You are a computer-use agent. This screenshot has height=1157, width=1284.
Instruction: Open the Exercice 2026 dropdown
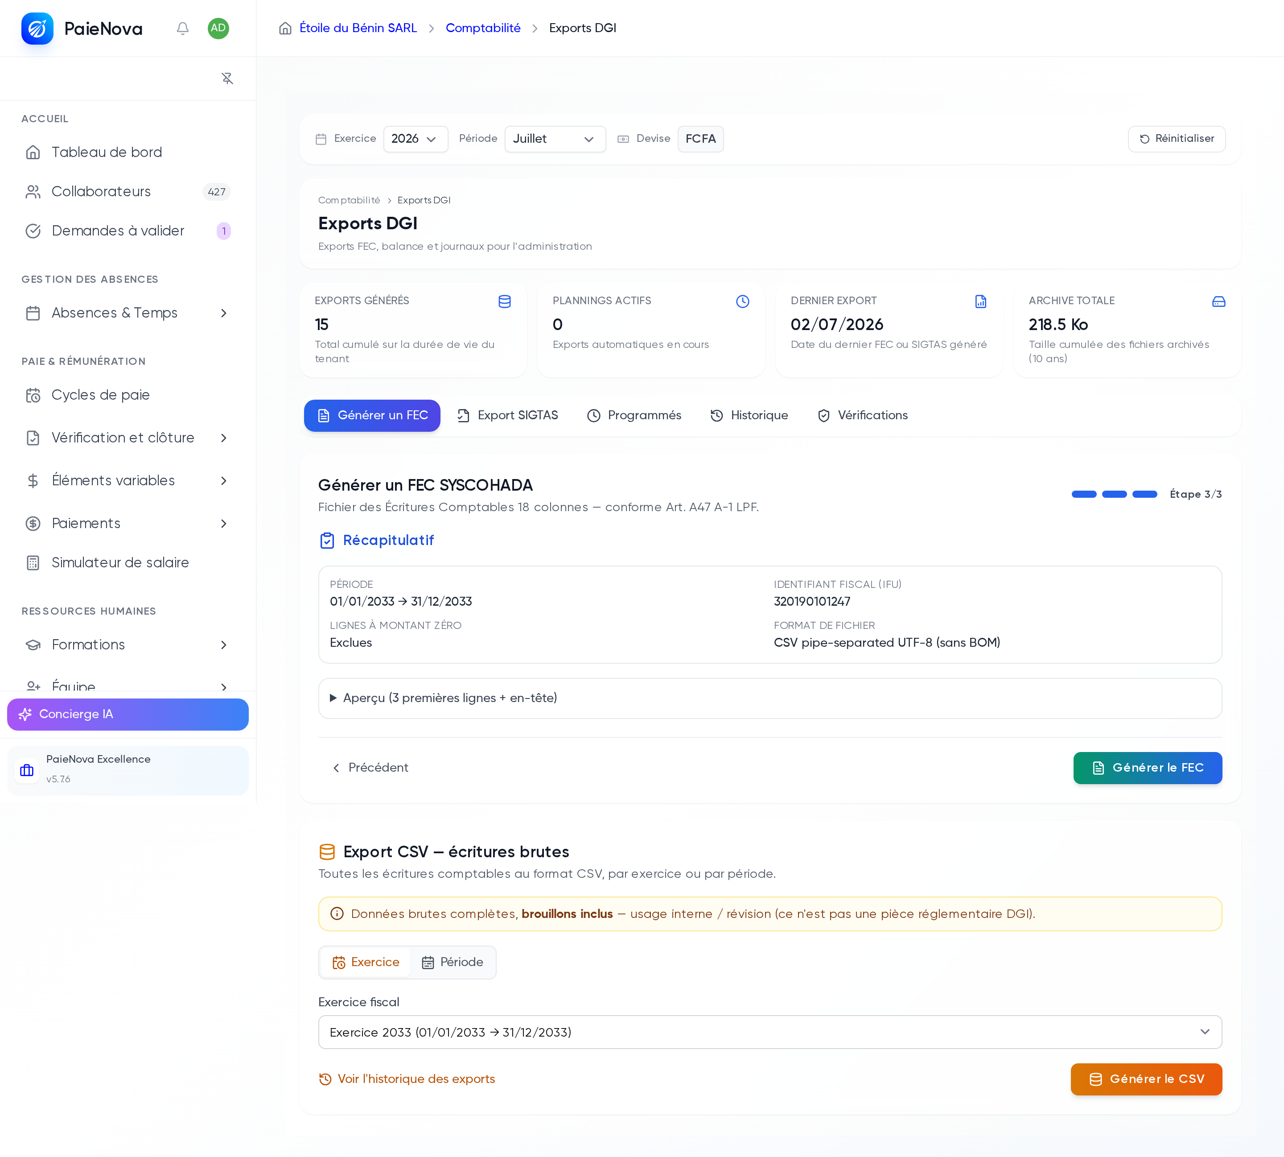click(416, 139)
